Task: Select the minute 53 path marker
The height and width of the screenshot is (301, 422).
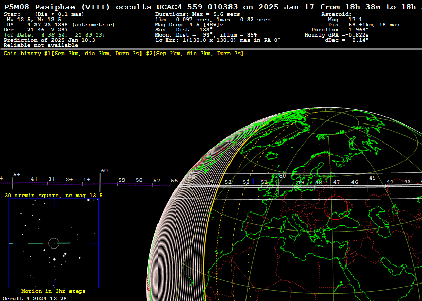Action: tap(228, 182)
